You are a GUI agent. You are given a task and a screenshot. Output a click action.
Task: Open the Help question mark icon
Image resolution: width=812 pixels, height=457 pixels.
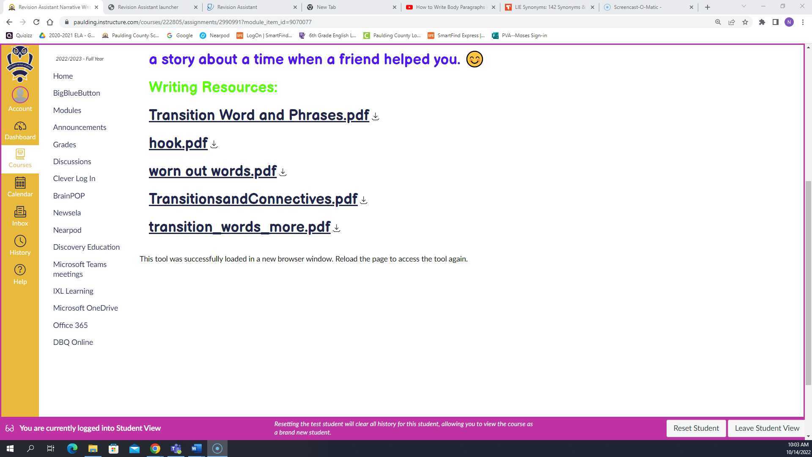coord(20,275)
